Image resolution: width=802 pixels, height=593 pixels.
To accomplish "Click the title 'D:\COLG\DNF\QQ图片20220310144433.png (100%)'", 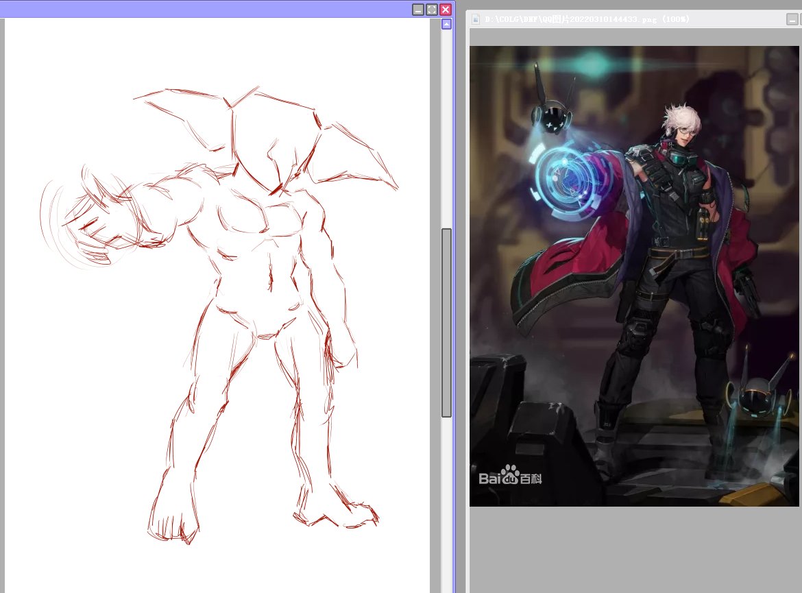I will coord(587,19).
